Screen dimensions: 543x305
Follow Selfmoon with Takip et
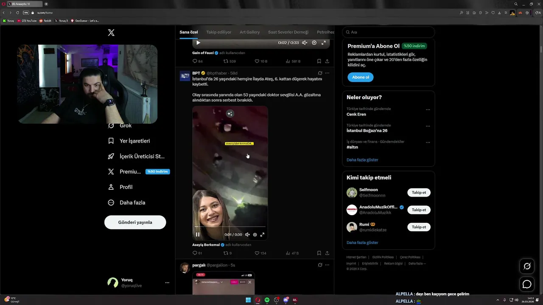(x=419, y=193)
